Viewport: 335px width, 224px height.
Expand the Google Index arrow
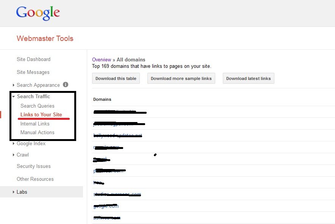[x=14, y=143]
